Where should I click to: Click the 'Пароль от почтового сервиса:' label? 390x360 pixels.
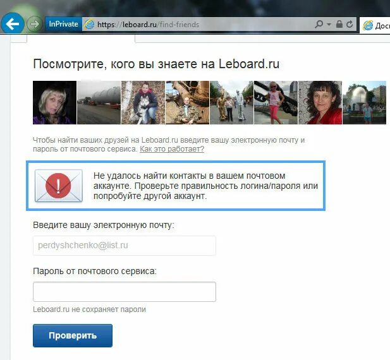[x=95, y=271]
